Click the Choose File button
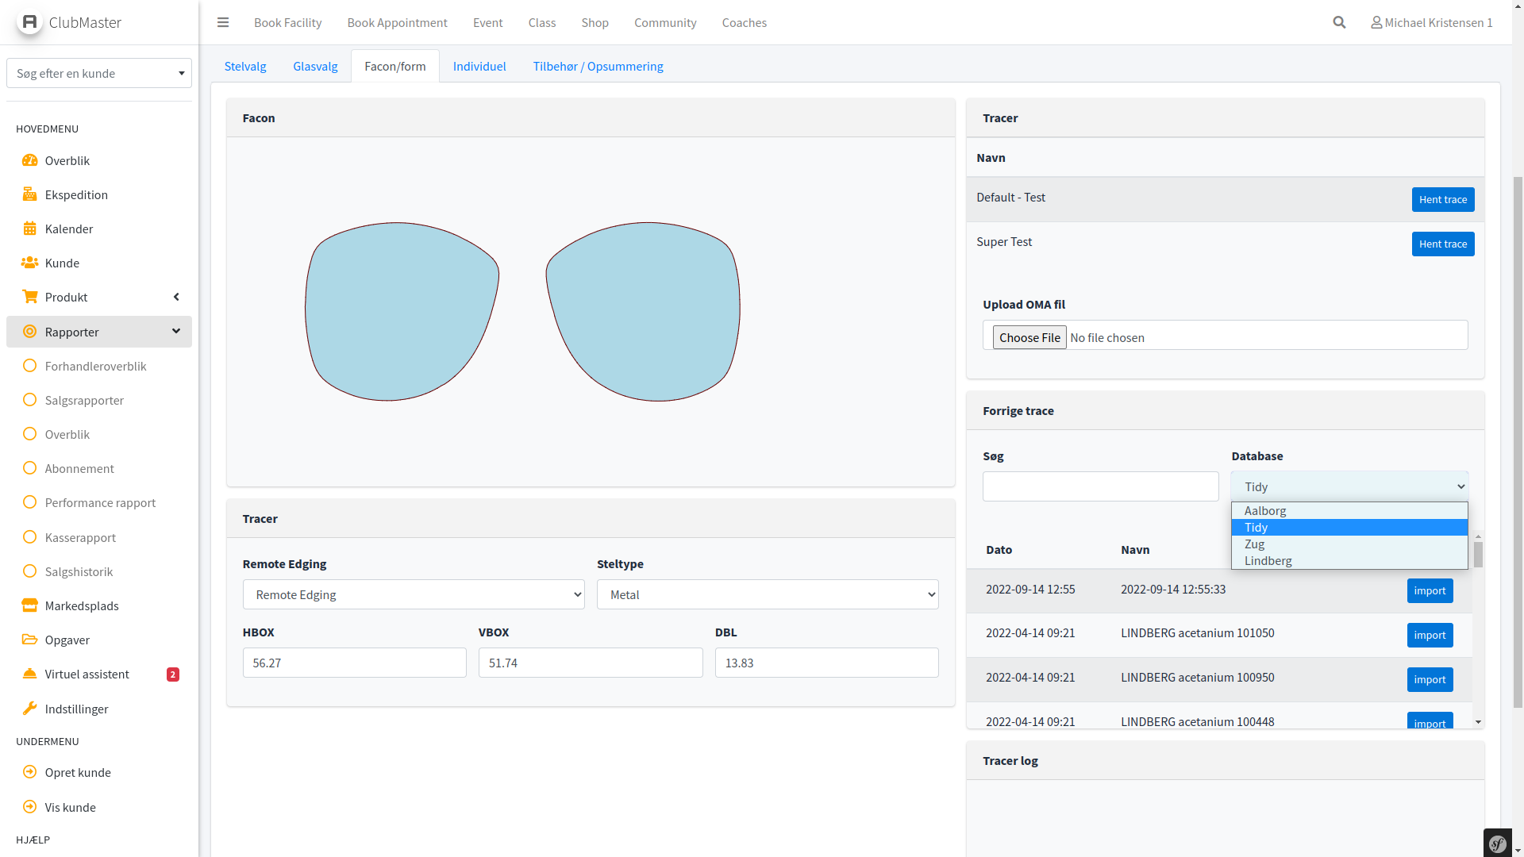Viewport: 1524px width, 857px height. (1029, 337)
